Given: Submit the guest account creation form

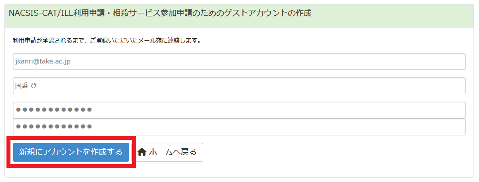Looking at the screenshot, I should (x=71, y=152).
